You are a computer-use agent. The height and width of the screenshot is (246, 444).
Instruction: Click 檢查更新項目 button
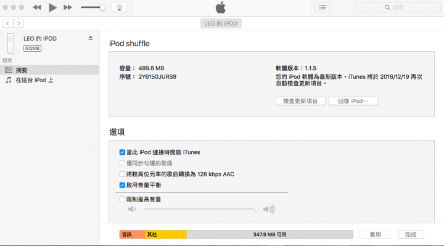(300, 101)
